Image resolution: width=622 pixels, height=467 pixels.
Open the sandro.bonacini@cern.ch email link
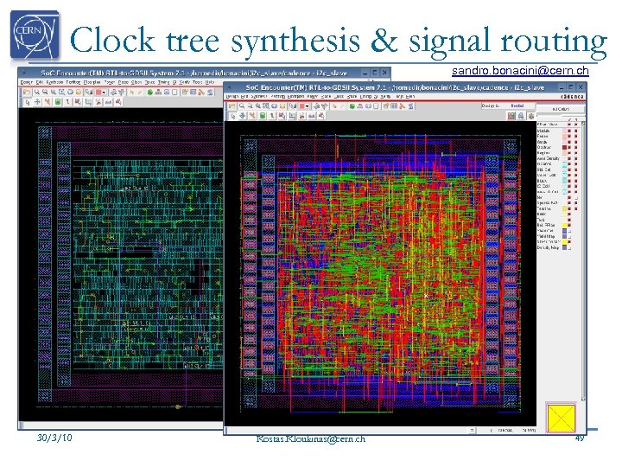click(520, 71)
